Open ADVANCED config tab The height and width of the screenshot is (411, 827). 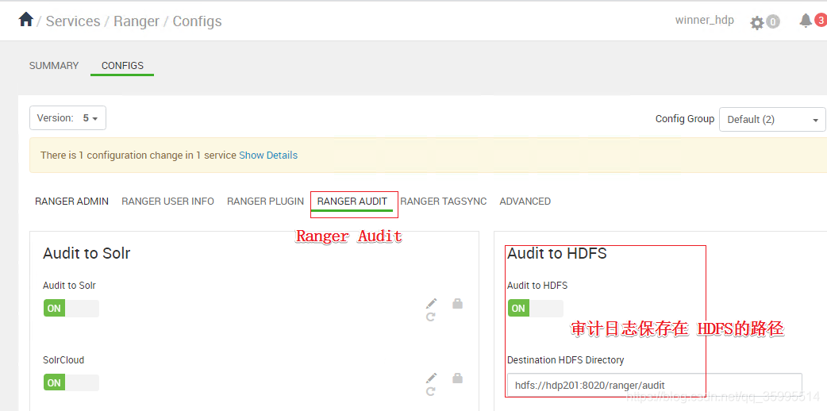point(525,201)
